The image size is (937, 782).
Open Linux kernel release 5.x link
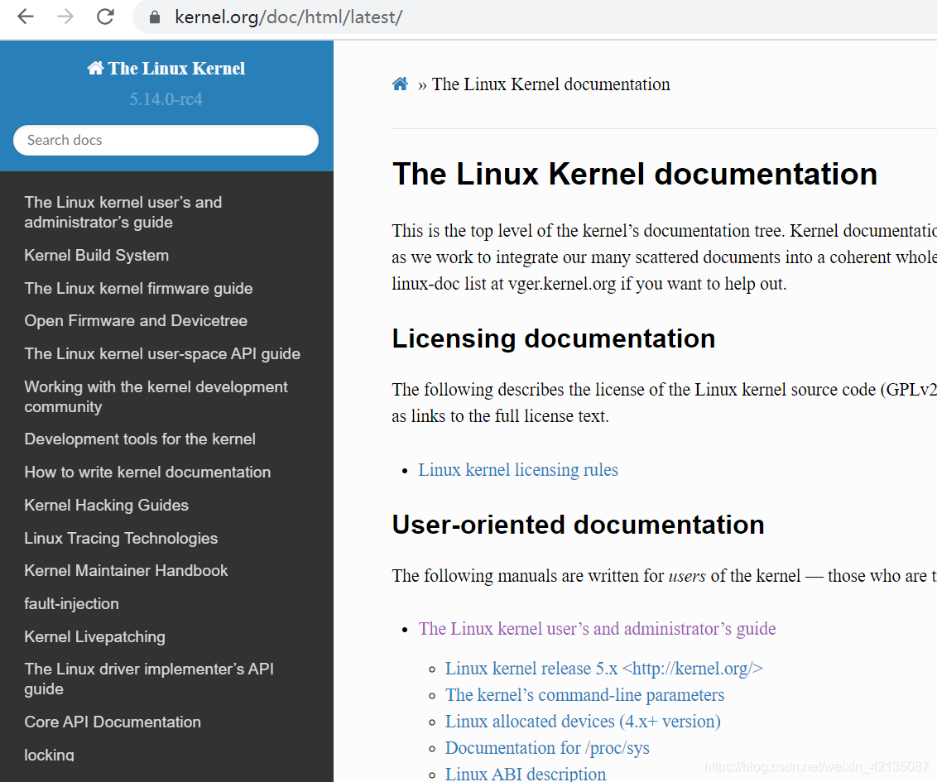pos(604,668)
